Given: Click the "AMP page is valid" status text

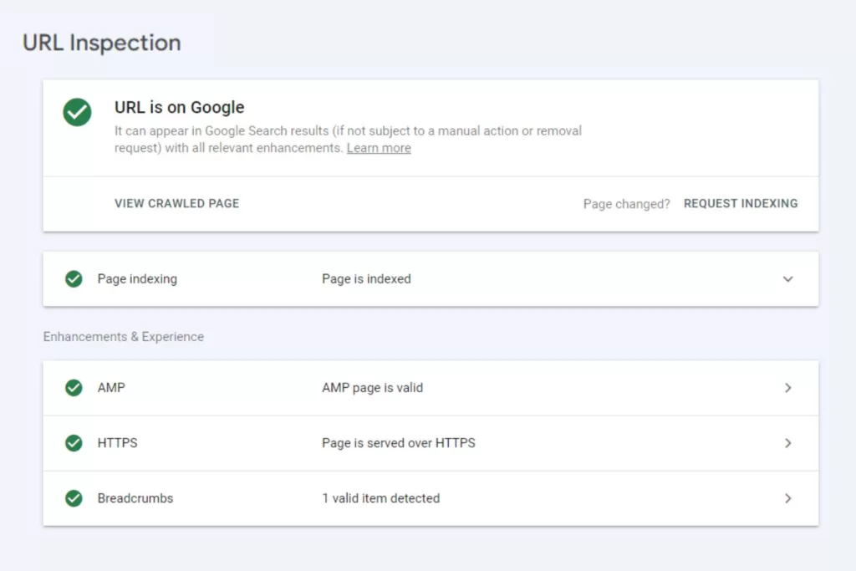Looking at the screenshot, I should (x=372, y=387).
